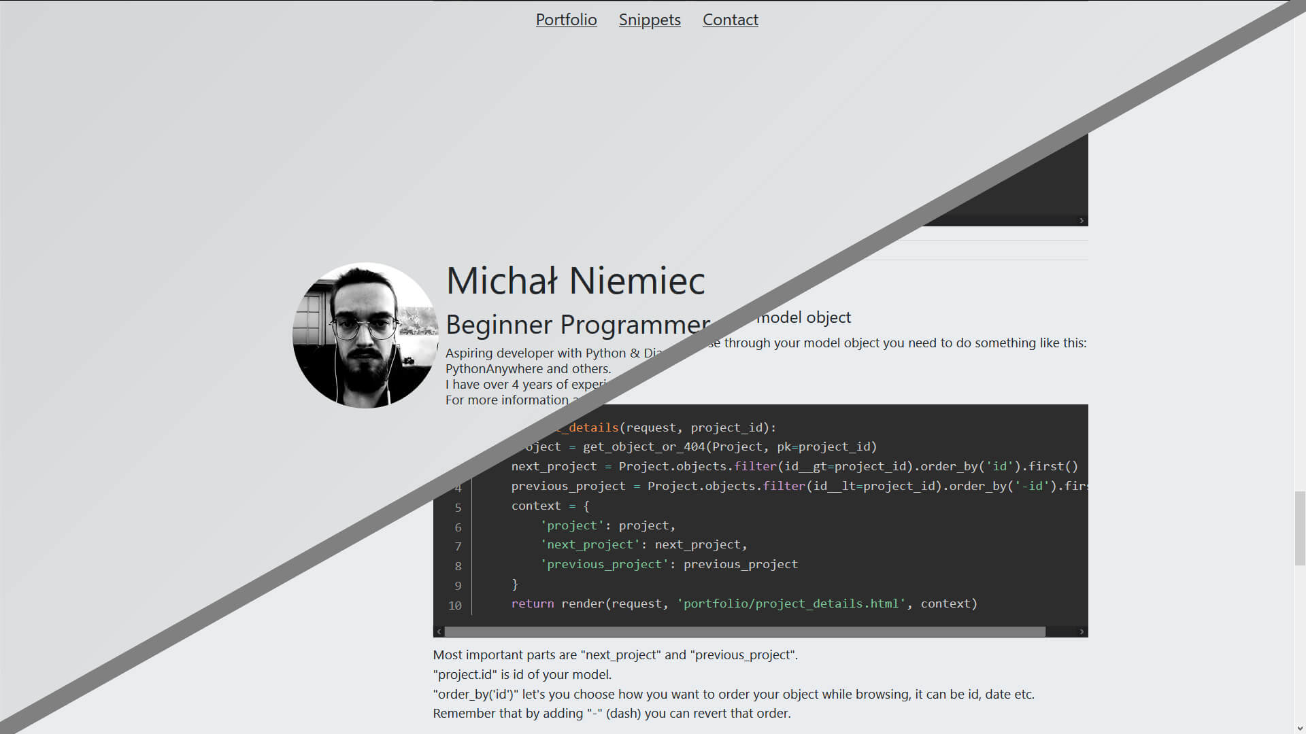
Task: Click the next_project dictionary key
Action: (x=589, y=544)
